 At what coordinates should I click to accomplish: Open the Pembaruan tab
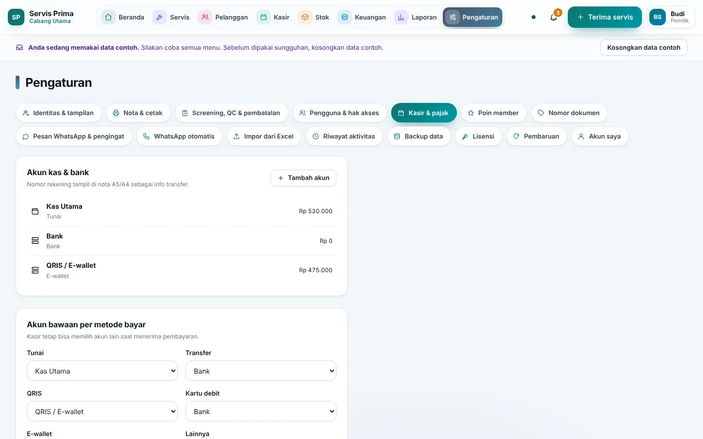coord(537,137)
